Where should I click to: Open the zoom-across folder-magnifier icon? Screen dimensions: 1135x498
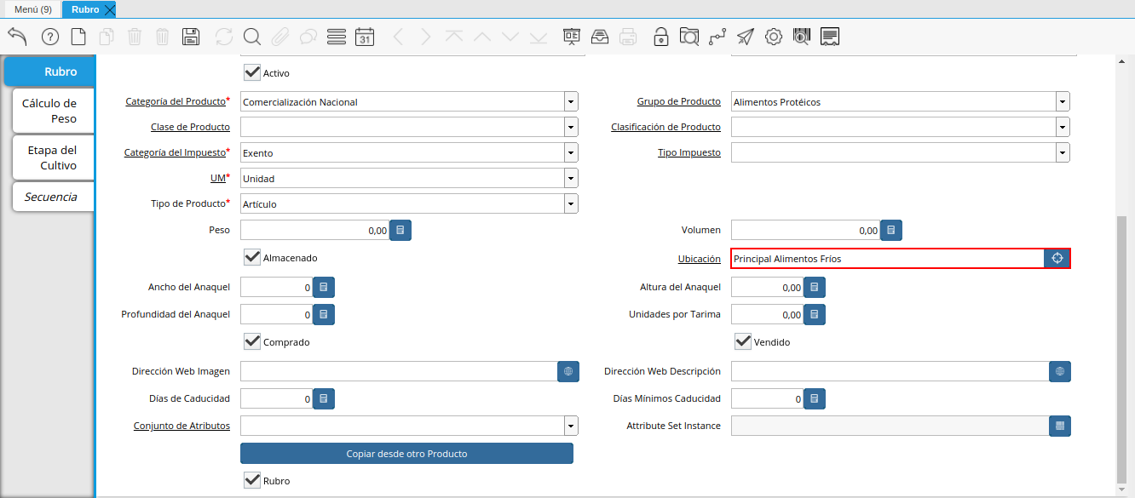tap(689, 37)
